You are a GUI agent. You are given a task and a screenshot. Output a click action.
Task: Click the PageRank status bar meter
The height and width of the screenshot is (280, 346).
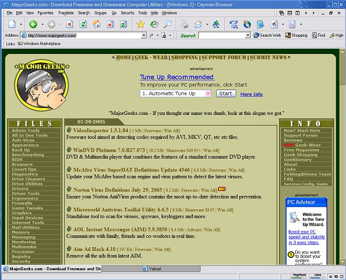[x=299, y=276]
